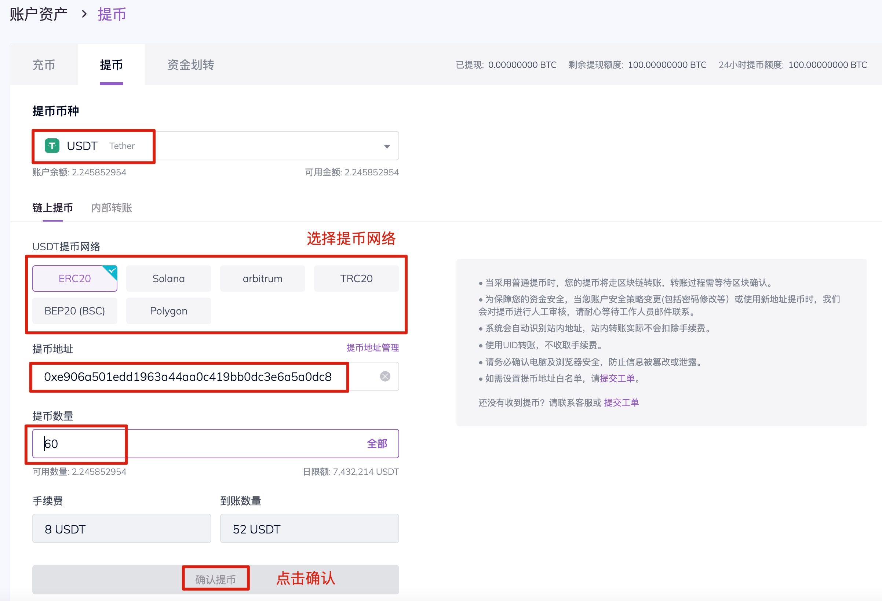Switch to 内部转账 internal transfer tab
882x601 pixels.
tap(112, 208)
